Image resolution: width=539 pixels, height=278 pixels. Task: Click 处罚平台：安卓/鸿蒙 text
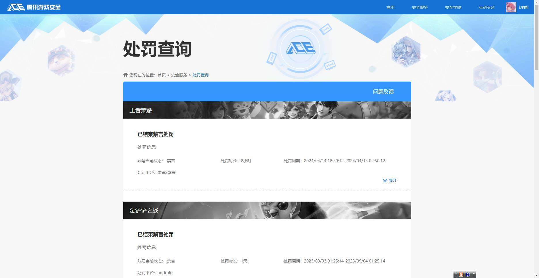156,173
